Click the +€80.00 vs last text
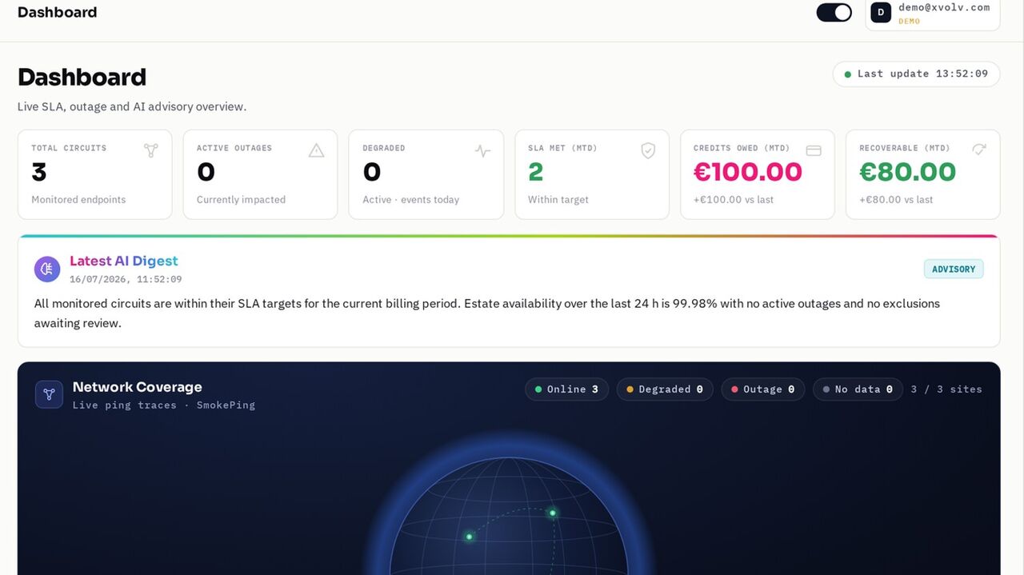Viewport: 1024px width, 575px height. [896, 200]
